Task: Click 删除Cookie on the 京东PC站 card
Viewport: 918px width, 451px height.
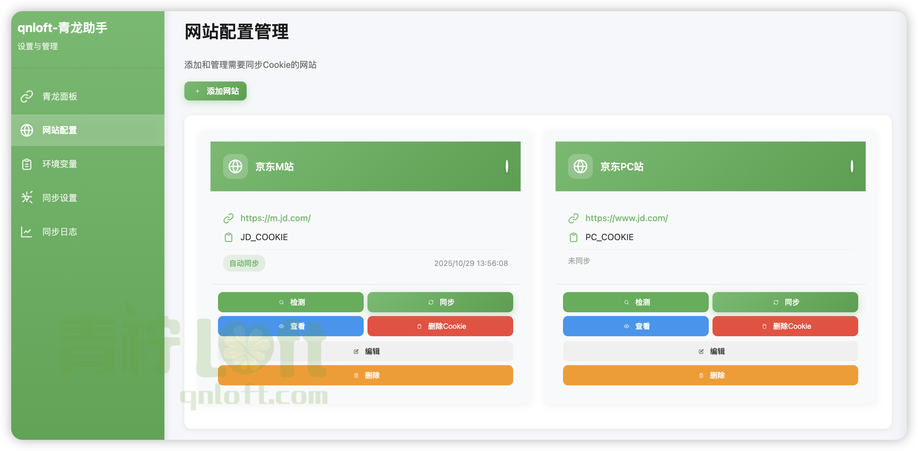Action: tap(785, 326)
